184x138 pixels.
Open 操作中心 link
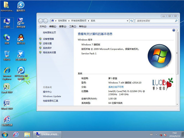click(47, 92)
